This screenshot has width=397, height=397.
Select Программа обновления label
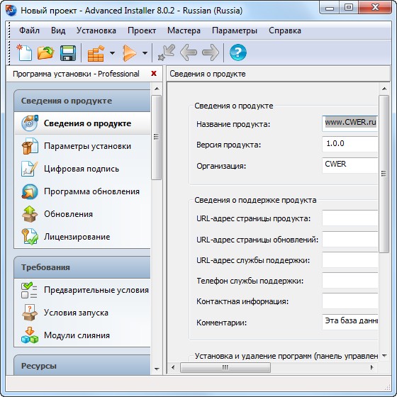91,191
